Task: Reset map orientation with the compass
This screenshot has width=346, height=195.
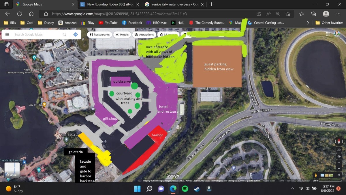Action: click(339, 142)
